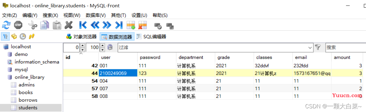Sort by the grade column header
The width and height of the screenshot is (366, 112).
pos(234,57)
